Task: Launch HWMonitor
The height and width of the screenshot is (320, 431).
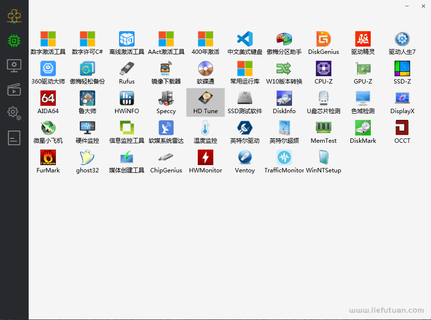Action: pos(206,162)
